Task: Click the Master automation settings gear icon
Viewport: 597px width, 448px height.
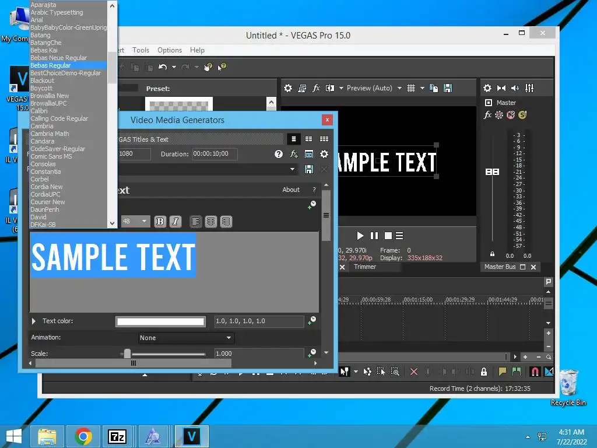Action: pyautogui.click(x=499, y=115)
